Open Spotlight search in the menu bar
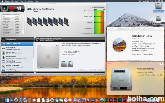The width and height of the screenshot is (165, 103). pos(156,1)
